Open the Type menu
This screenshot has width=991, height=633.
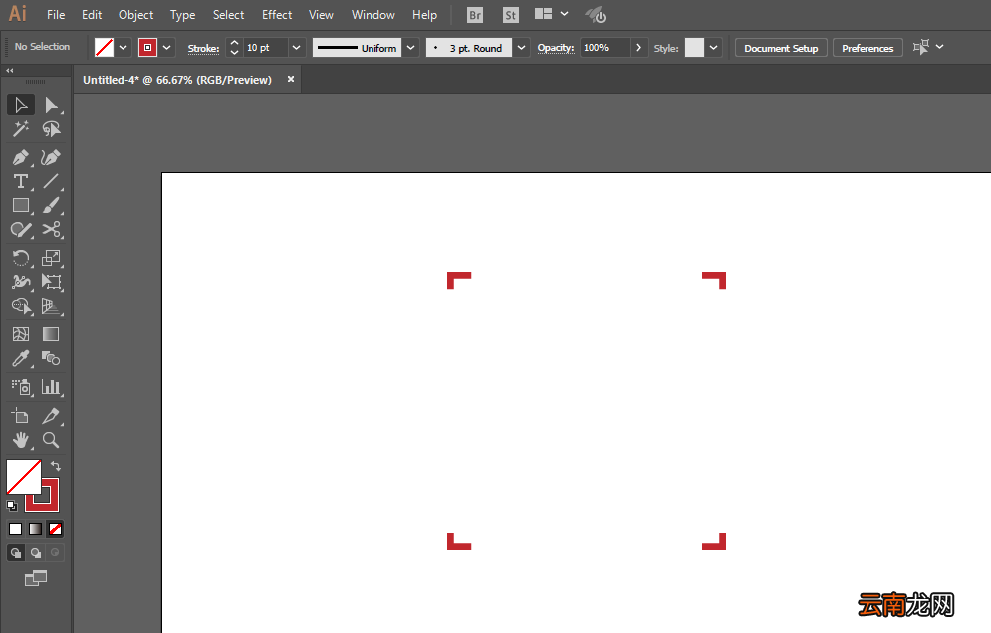182,15
